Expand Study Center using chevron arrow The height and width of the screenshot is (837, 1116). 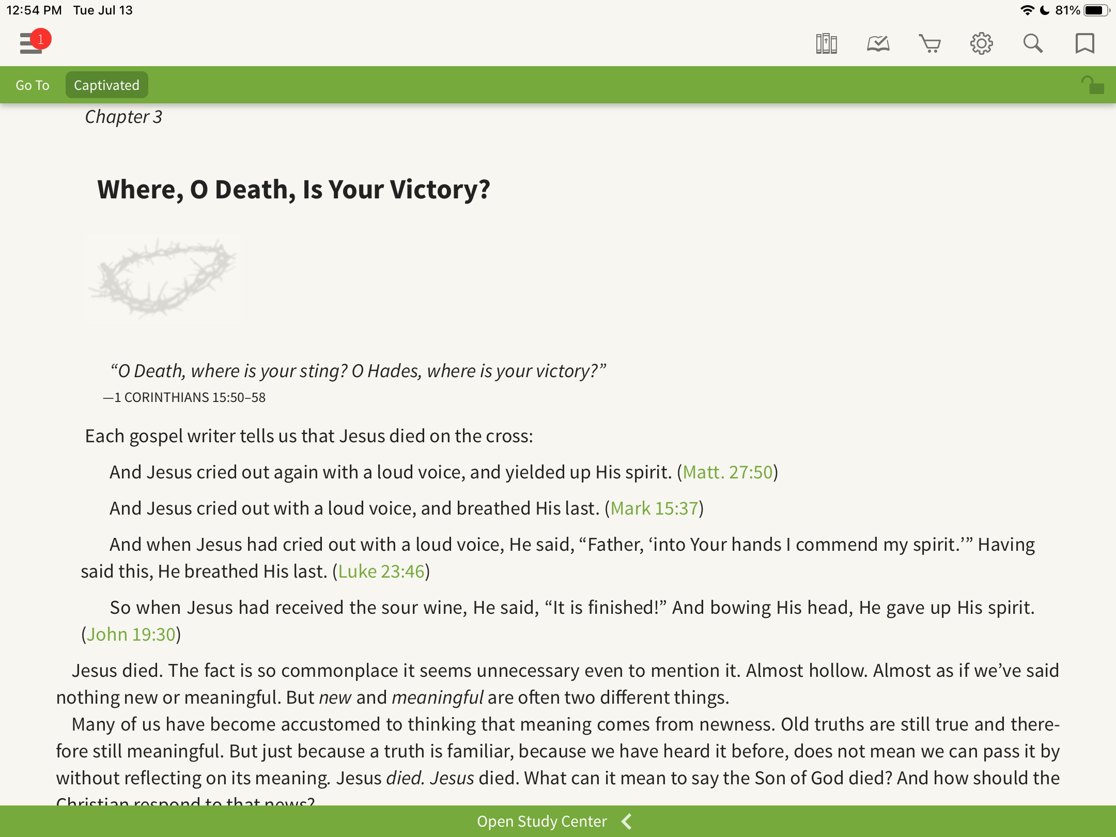(x=627, y=822)
